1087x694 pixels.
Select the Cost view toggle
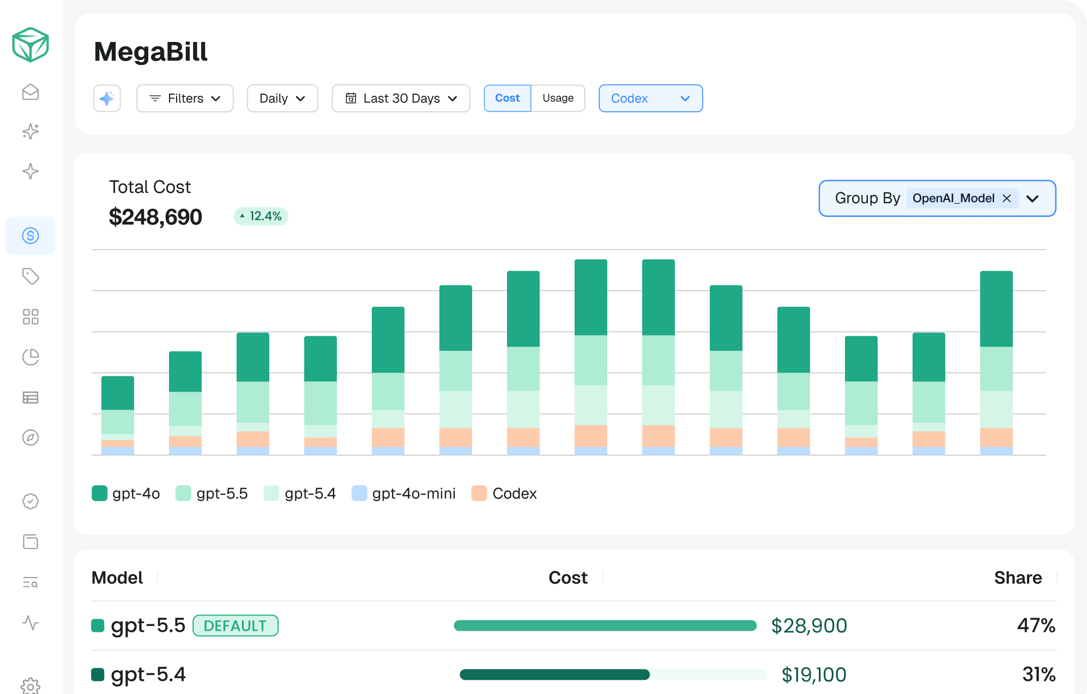508,98
